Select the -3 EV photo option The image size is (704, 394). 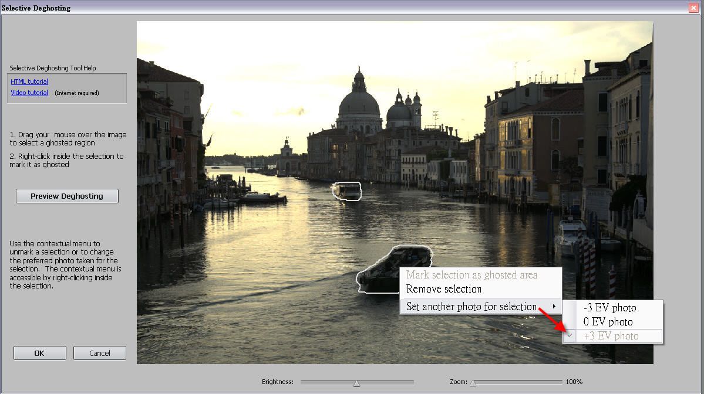(609, 308)
